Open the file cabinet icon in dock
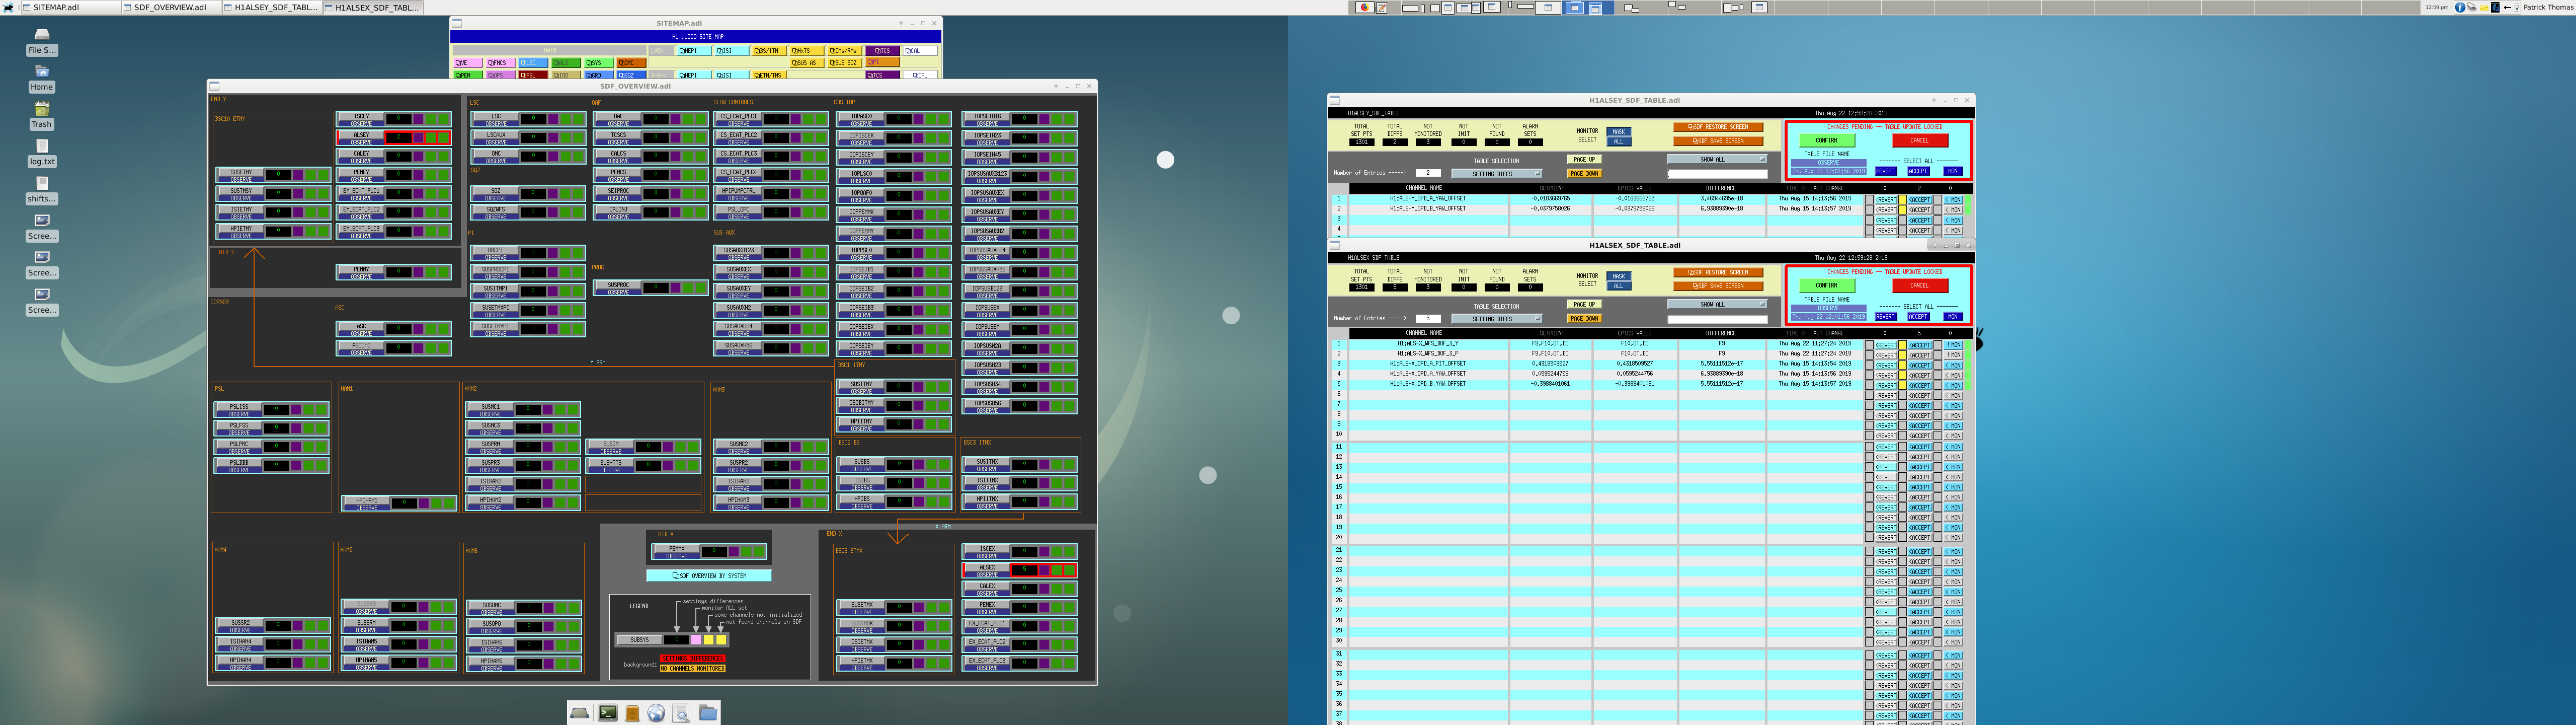Image resolution: width=2576 pixels, height=725 pixels. point(632,713)
